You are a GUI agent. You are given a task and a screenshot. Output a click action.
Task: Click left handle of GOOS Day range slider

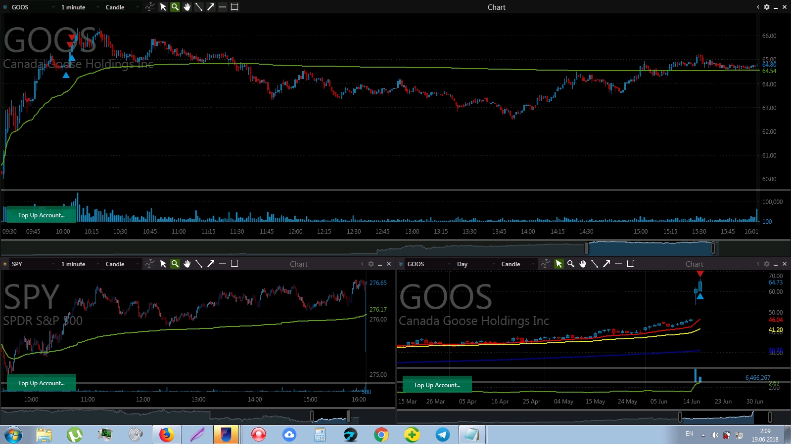[680, 417]
